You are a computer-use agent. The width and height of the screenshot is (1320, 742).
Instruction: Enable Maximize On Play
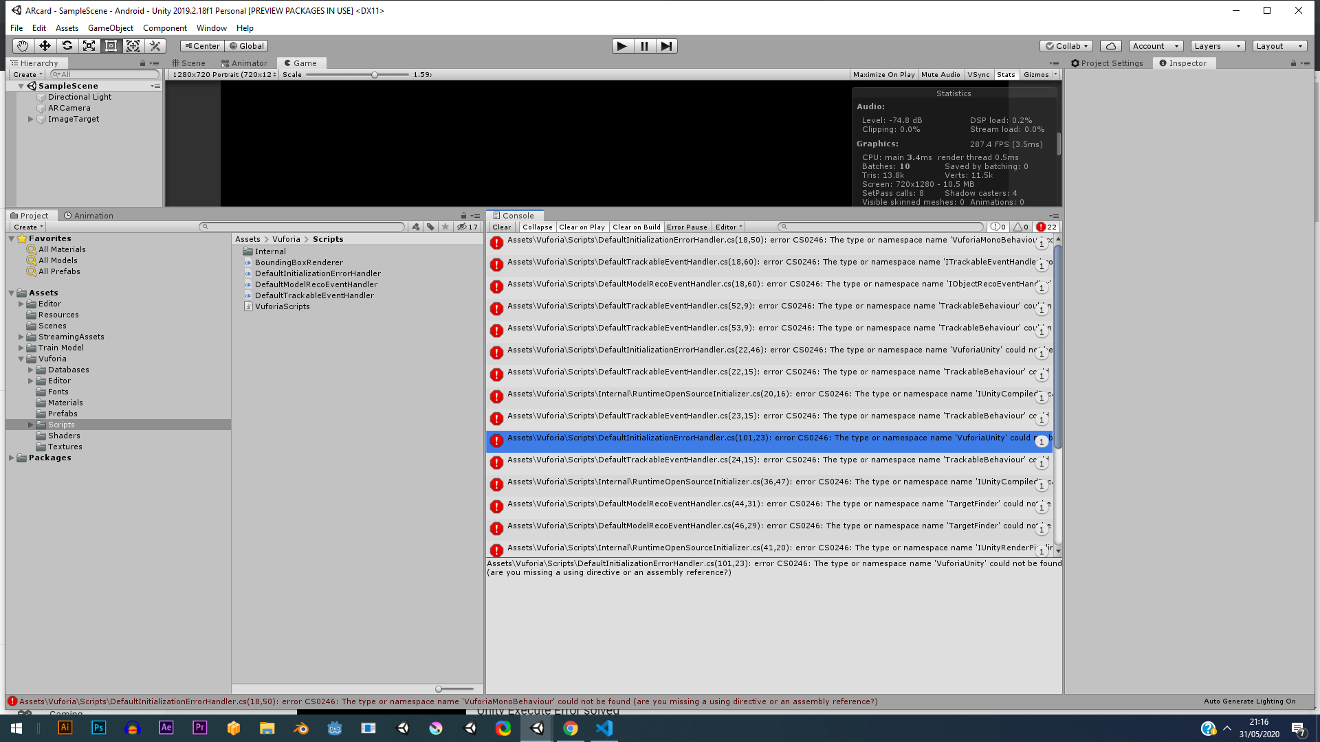coord(884,74)
